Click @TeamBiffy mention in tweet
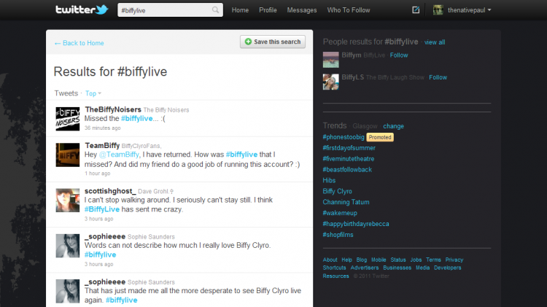This screenshot has height=307, width=547. (x=119, y=155)
